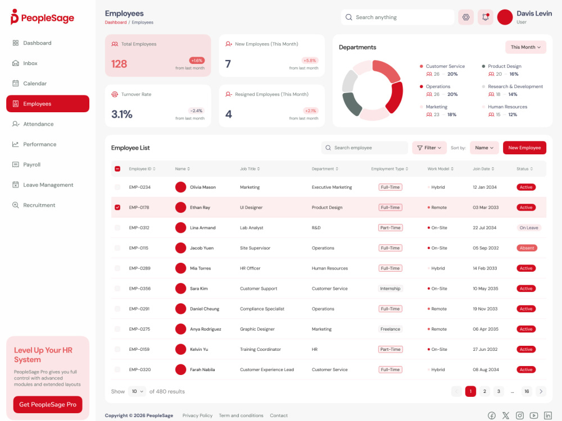The width and height of the screenshot is (562, 421).
Task: Open the LinkedIn footer icon
Action: click(547, 415)
